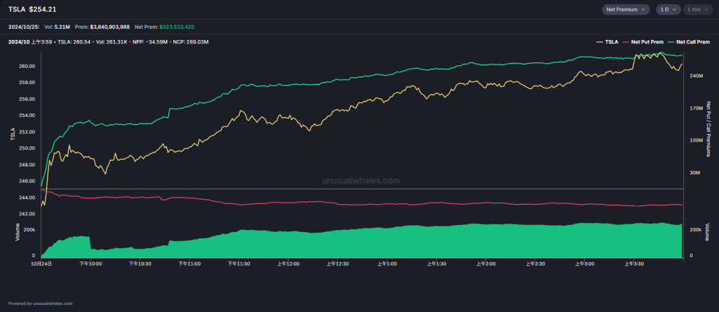719x312 pixels.
Task: Click the 上午3:30 time axis tick
Action: [x=634, y=264]
